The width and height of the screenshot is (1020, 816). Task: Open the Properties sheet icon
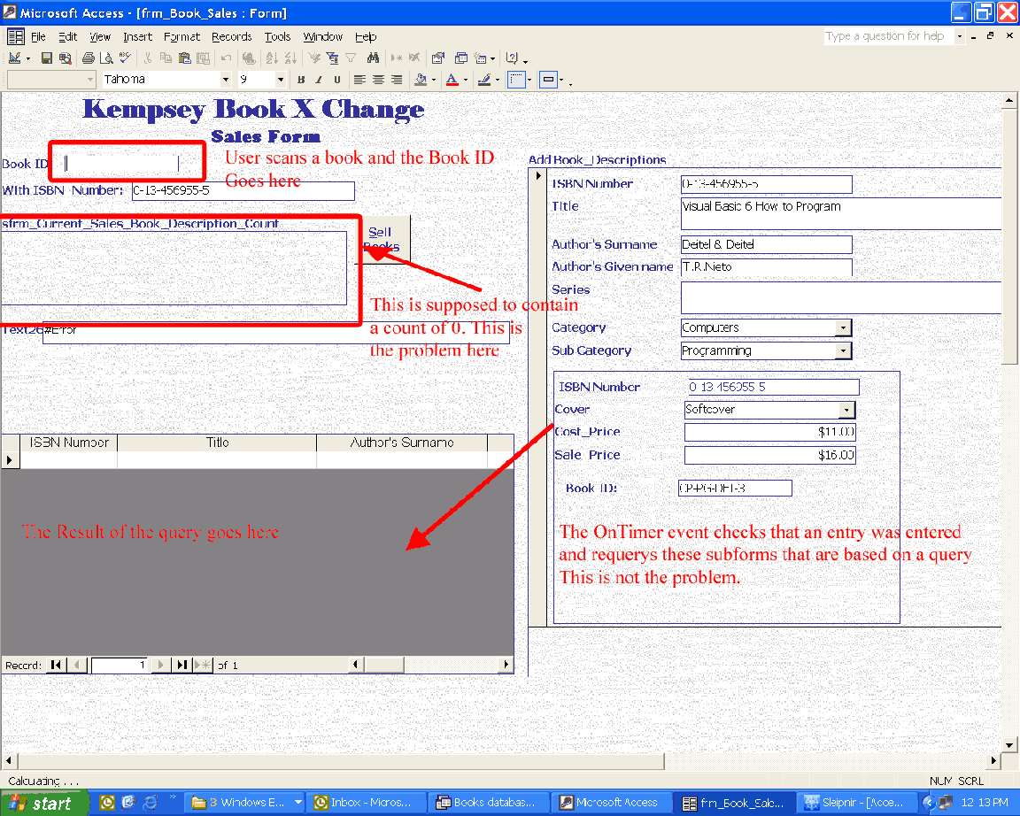(x=437, y=58)
